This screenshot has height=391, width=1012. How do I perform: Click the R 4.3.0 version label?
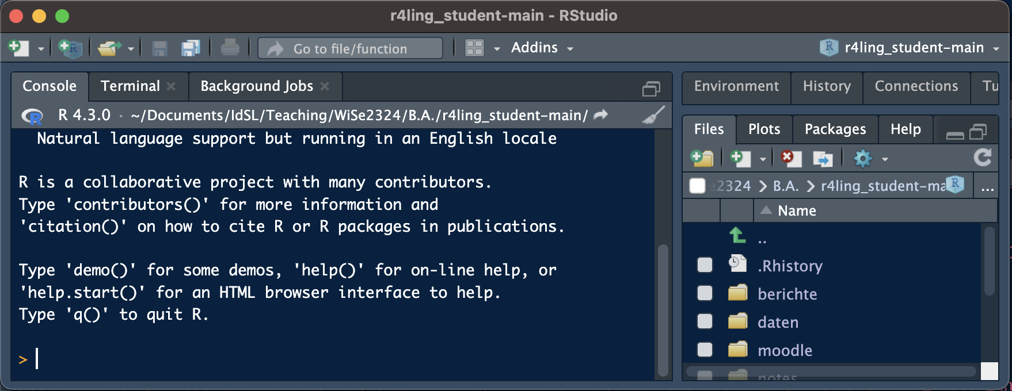(84, 115)
